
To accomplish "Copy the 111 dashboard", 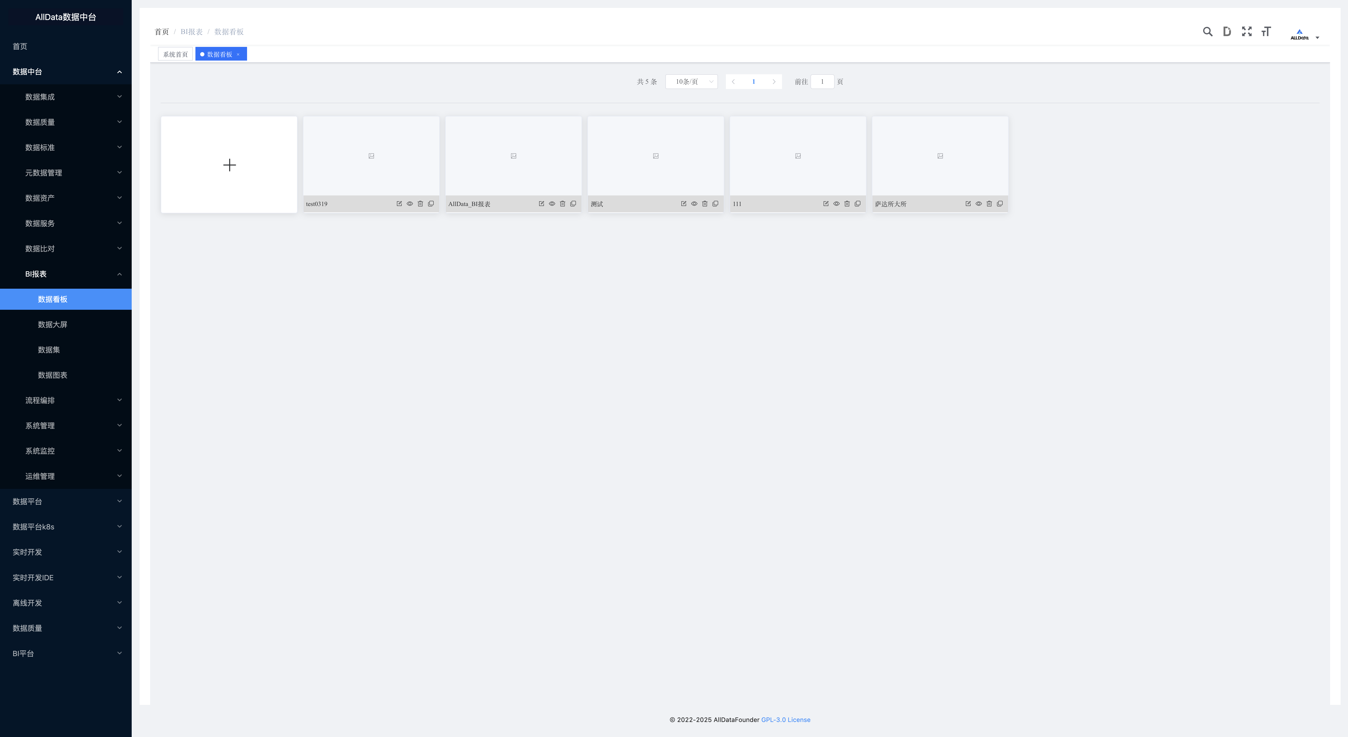I will click(858, 204).
